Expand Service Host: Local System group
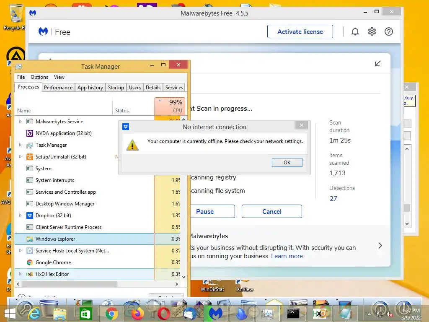This screenshot has width=429, height=322. 20,251
